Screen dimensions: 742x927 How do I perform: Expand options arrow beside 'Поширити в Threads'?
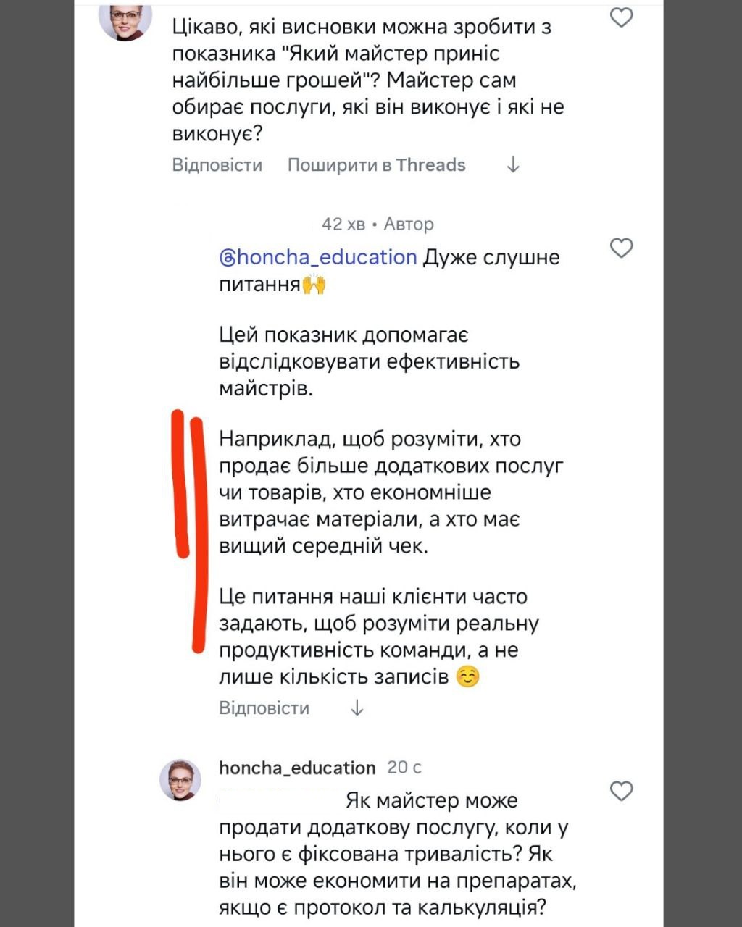(x=513, y=165)
